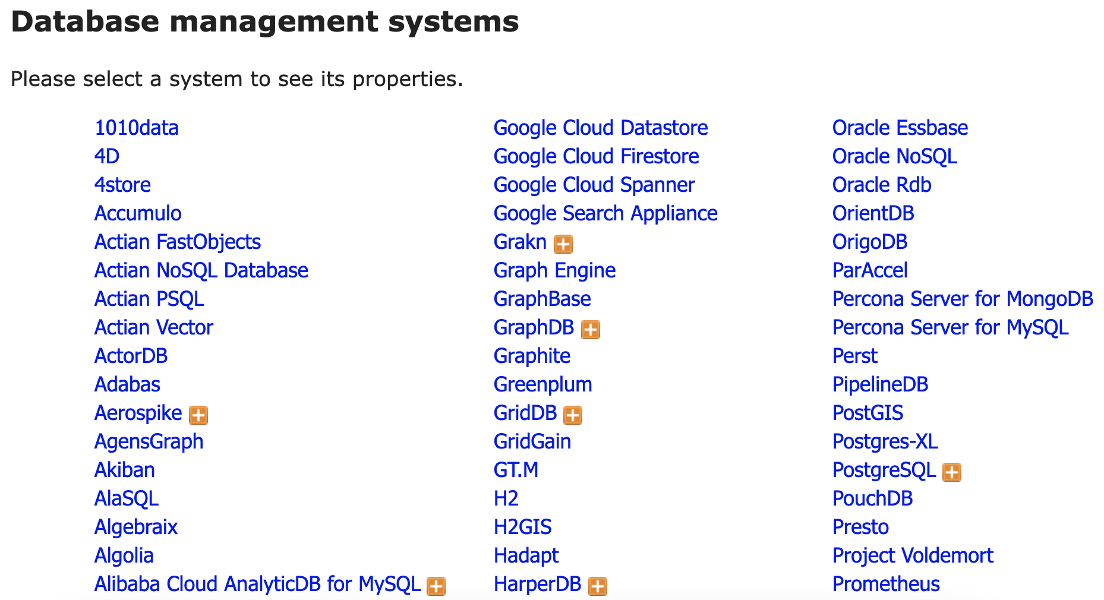
Task: Select the AgensGraph link
Action: tap(149, 441)
